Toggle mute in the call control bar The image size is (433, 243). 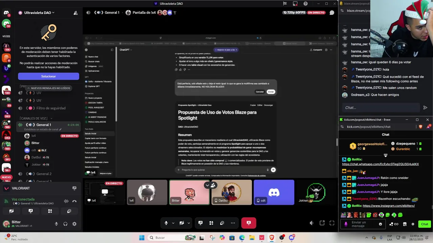tap(166, 223)
